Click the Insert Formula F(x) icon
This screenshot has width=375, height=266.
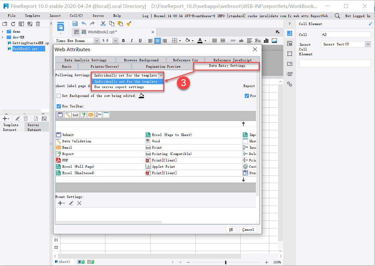tap(258, 41)
